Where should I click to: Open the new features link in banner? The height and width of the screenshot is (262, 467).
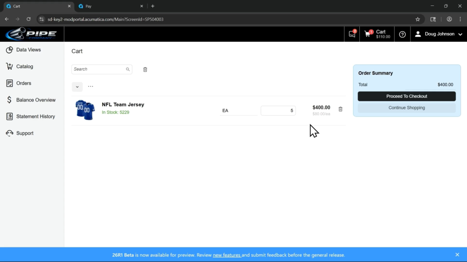coord(227,255)
